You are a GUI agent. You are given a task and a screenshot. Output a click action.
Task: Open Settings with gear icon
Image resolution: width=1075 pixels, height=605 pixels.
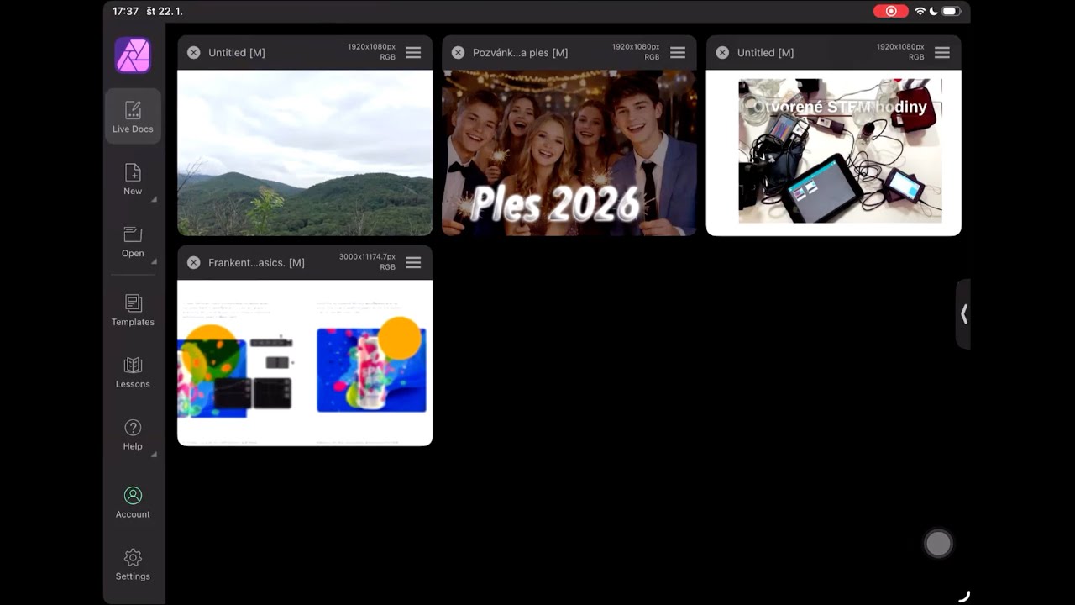(133, 565)
